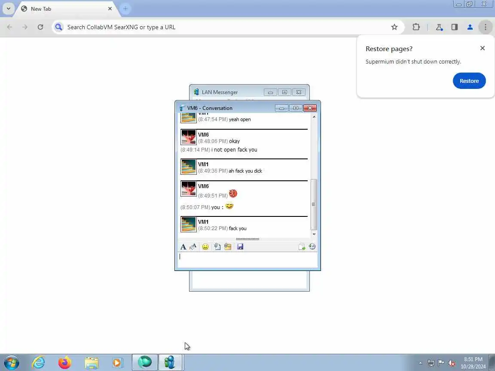Toggle the browser side panel icon

(x=455, y=27)
